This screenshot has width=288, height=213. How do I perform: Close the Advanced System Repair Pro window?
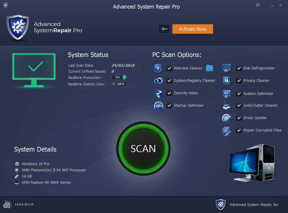click(280, 5)
